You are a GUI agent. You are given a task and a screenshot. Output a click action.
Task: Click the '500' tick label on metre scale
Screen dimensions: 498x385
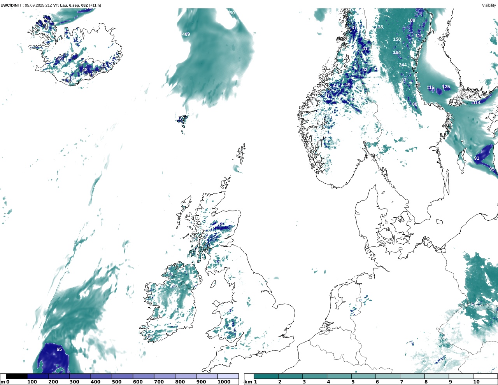tap(116, 382)
